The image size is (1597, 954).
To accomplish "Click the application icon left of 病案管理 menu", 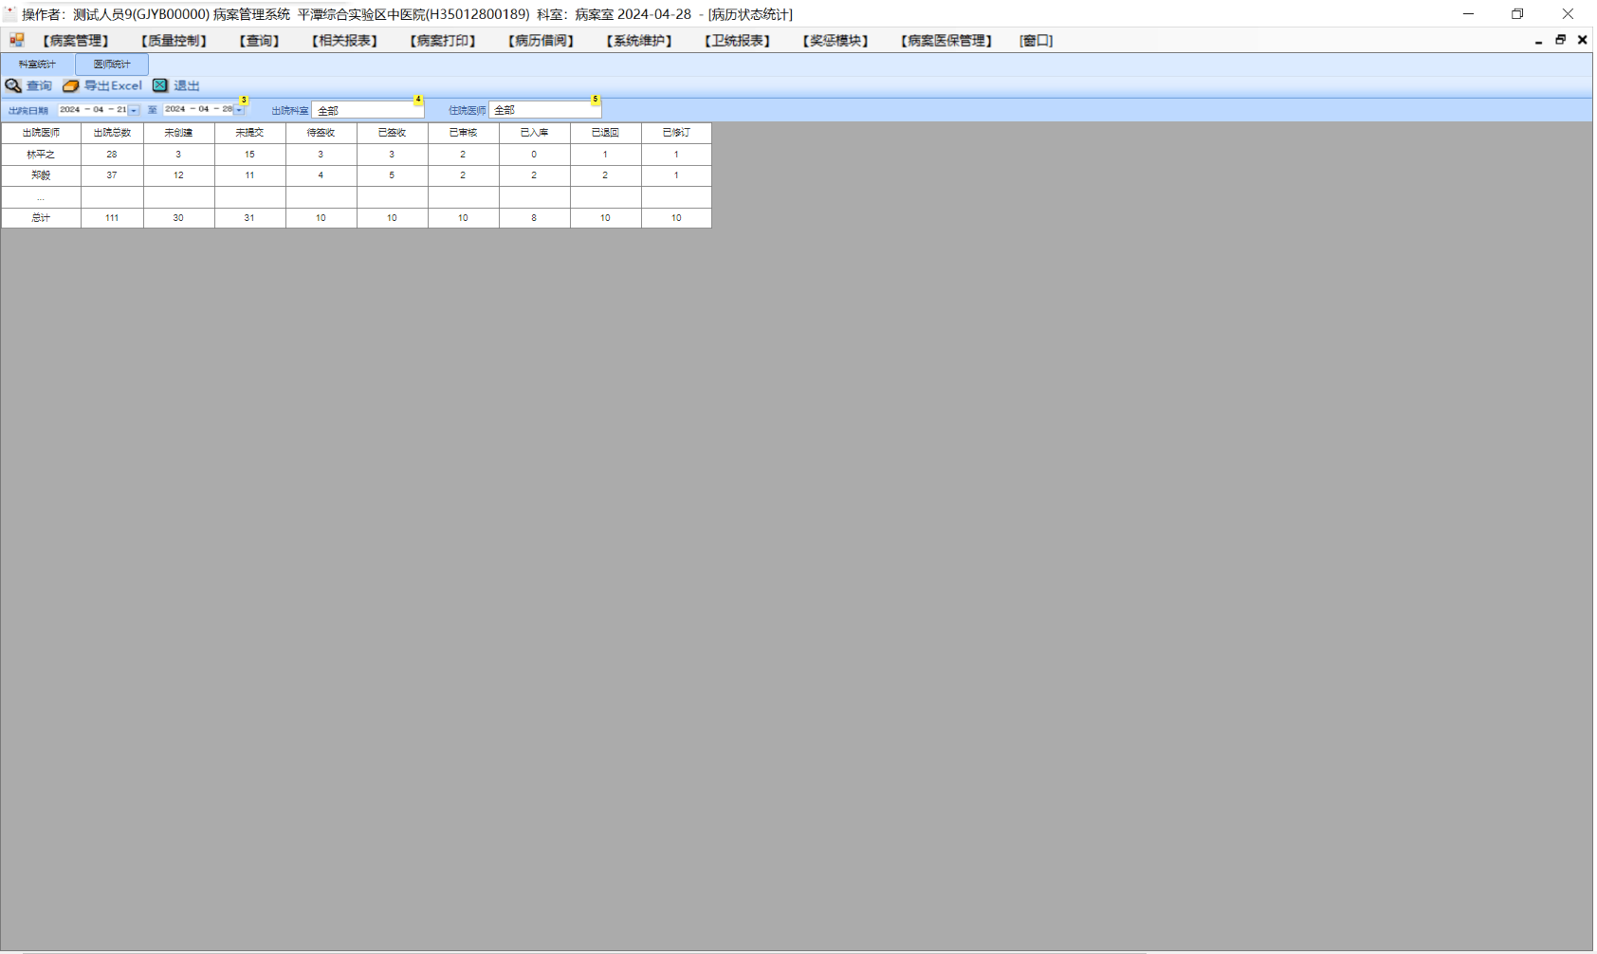I will pyautogui.click(x=17, y=40).
